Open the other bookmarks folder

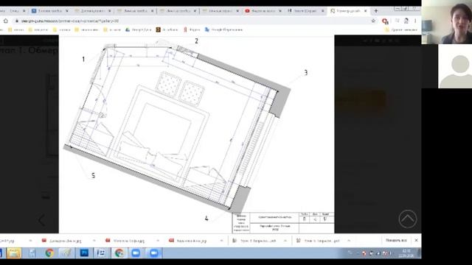[400, 29]
